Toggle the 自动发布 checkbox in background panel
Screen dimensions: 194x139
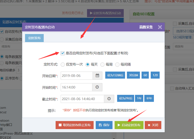pyautogui.click(x=2, y=32)
